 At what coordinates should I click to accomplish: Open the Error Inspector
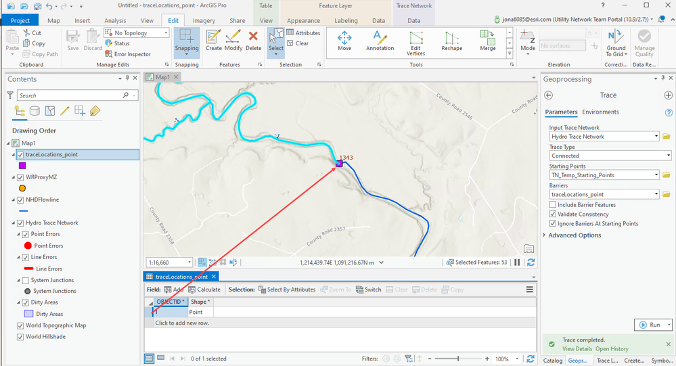coord(128,54)
